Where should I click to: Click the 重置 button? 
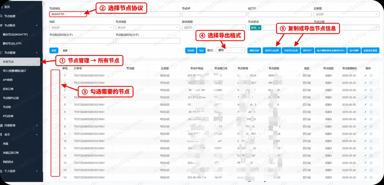65,51
